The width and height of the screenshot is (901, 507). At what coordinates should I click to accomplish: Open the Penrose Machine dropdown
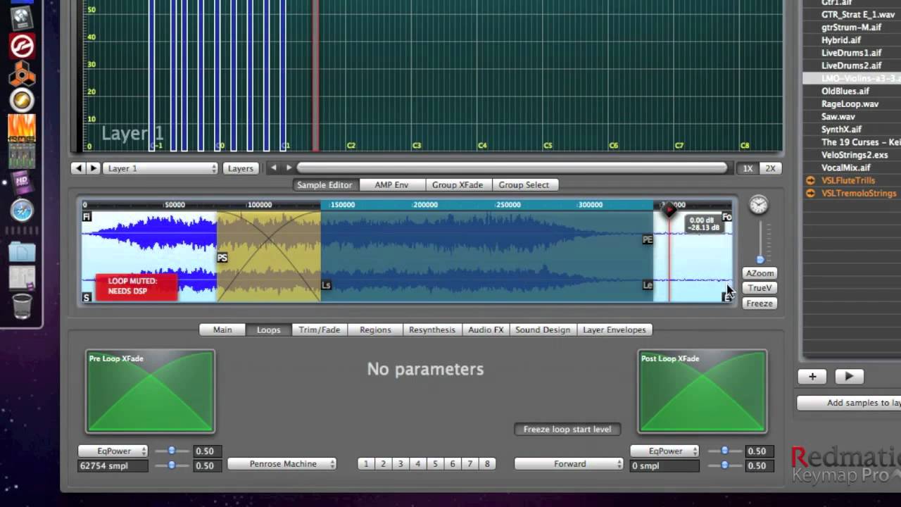pyautogui.click(x=282, y=464)
